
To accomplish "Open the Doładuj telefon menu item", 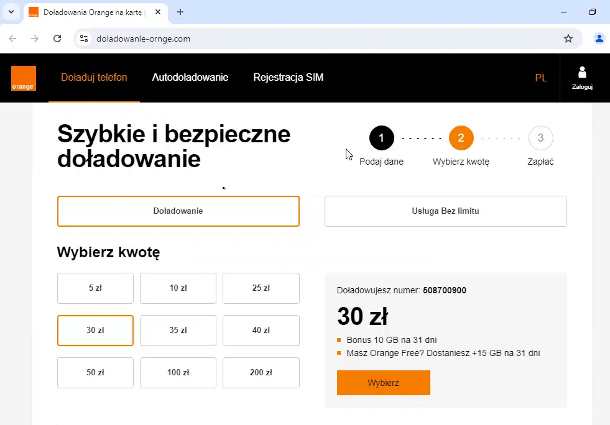I will 94,78.
